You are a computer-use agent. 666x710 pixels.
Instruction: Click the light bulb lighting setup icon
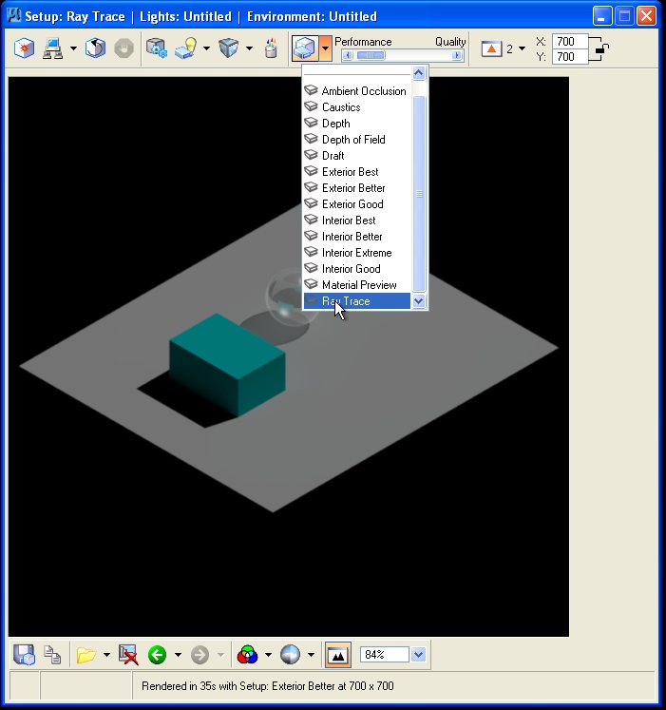point(185,48)
